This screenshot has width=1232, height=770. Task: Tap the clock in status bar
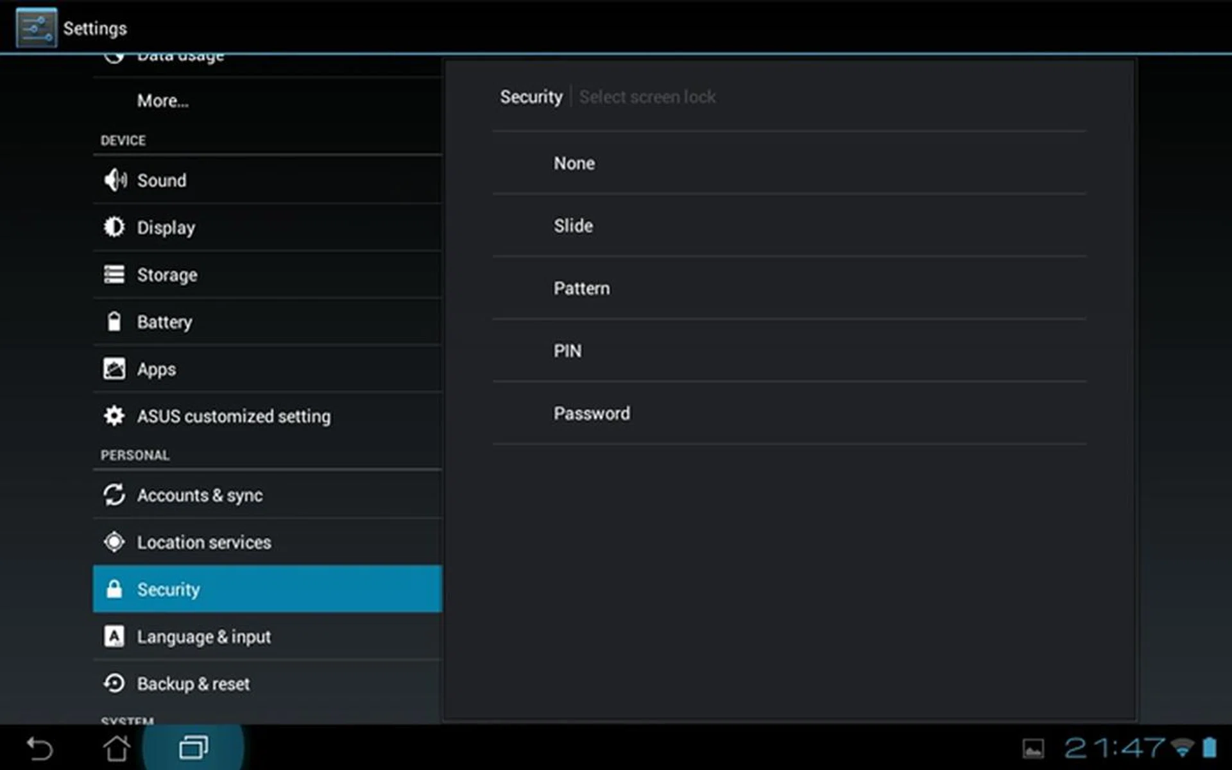tap(1114, 748)
